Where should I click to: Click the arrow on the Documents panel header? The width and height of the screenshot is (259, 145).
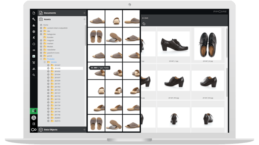(x=84, y=13)
